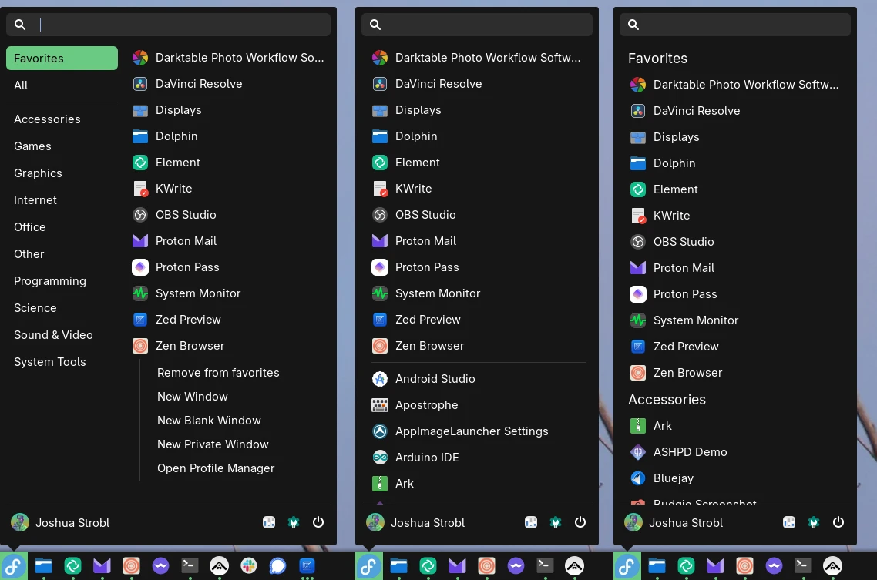Open Android Studio icon in middle menu
This screenshot has height=580, width=877.
[x=380, y=379]
